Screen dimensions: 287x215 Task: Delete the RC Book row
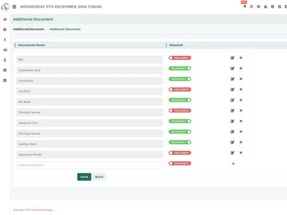pyautogui.click(x=241, y=100)
